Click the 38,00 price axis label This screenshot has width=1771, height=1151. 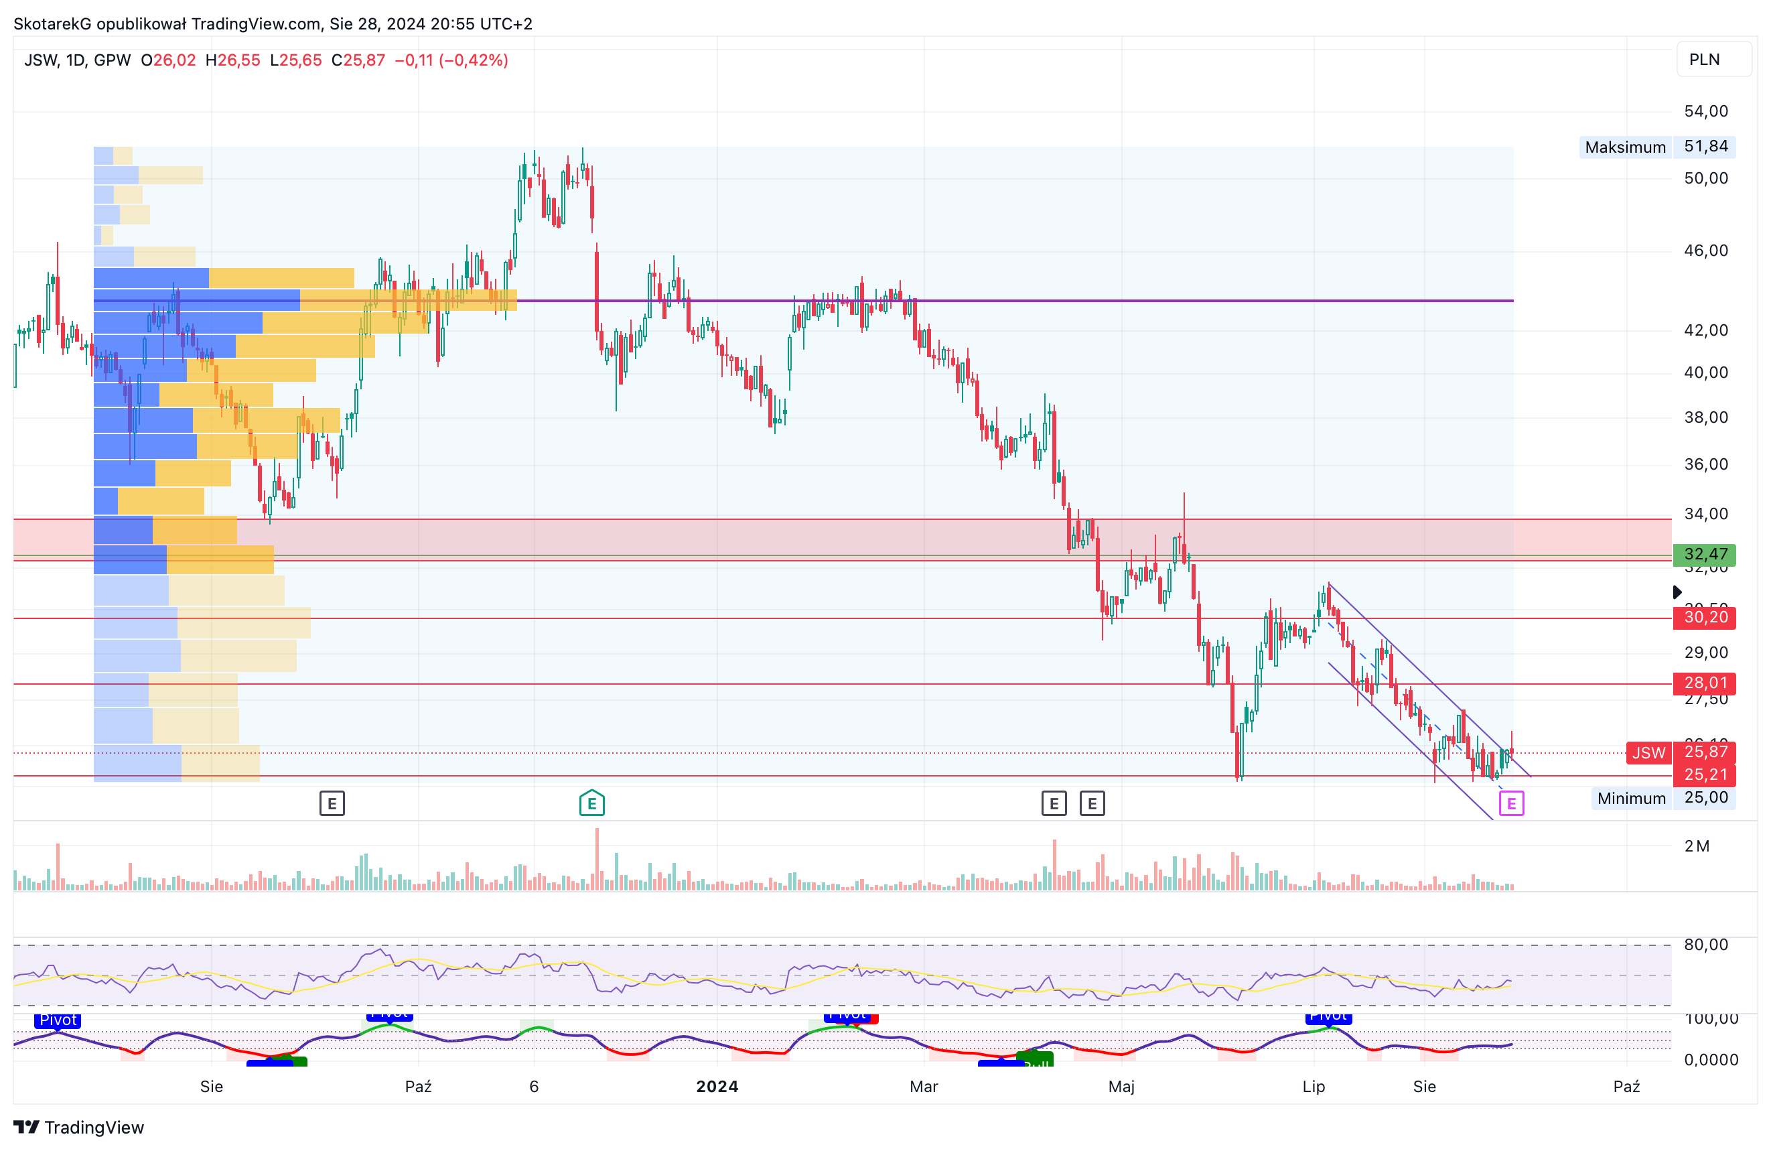coord(1705,417)
